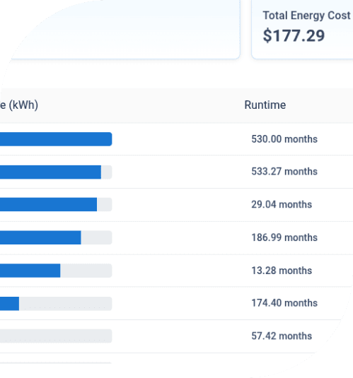Click the usage bar beside 29.04 months

pyautogui.click(x=56, y=204)
